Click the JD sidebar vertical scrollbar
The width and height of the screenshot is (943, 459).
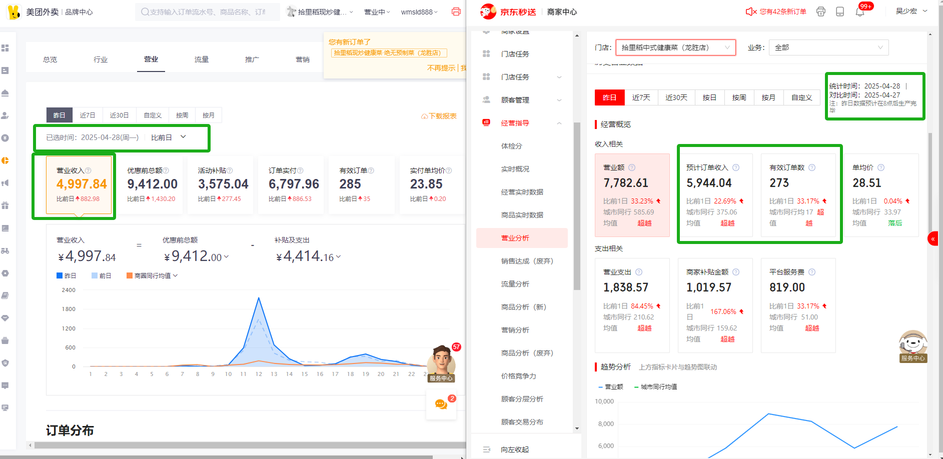coord(577,206)
